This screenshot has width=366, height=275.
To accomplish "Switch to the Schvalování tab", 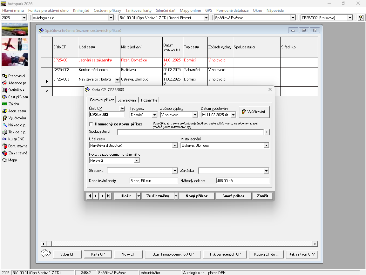I will point(127,100).
